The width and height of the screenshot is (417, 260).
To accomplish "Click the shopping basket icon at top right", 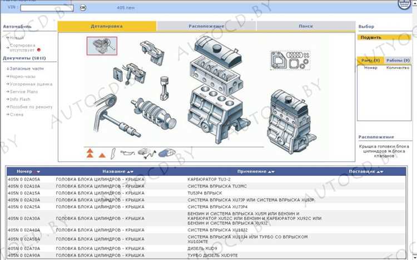I will coord(404,4).
